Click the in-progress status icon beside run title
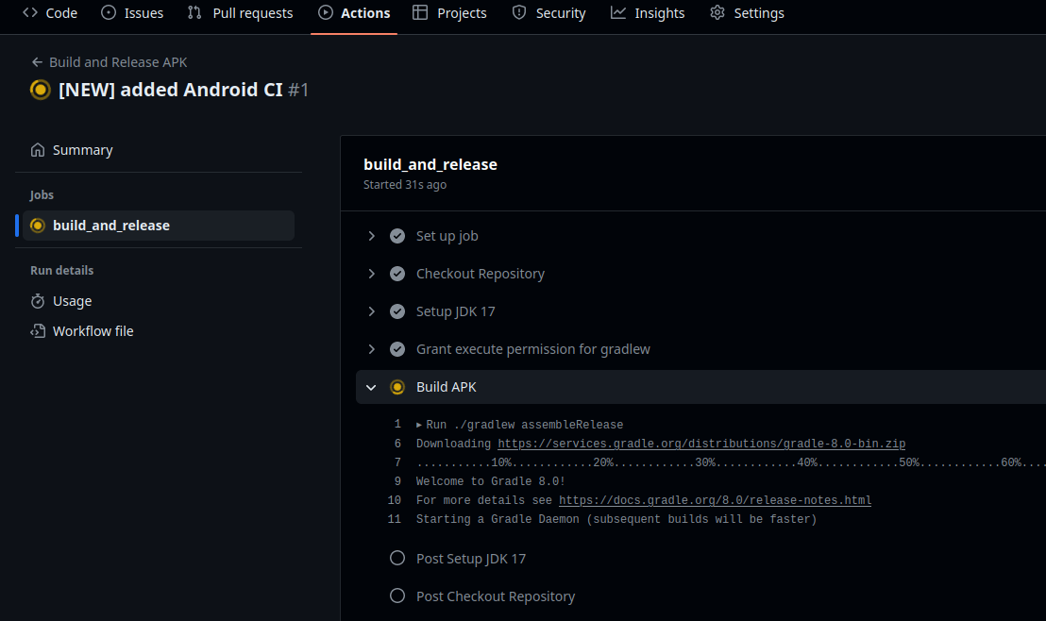Viewport: 1046px width, 621px height. point(40,90)
